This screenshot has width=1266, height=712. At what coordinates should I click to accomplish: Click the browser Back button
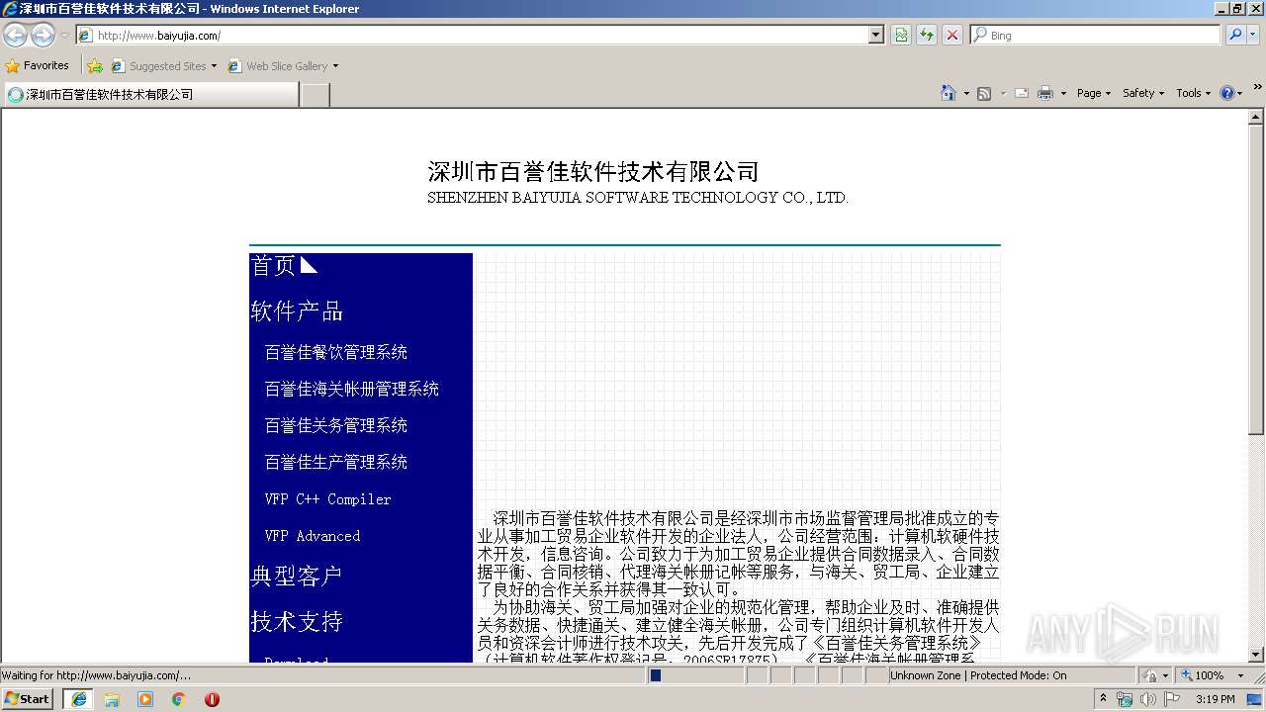click(16, 35)
